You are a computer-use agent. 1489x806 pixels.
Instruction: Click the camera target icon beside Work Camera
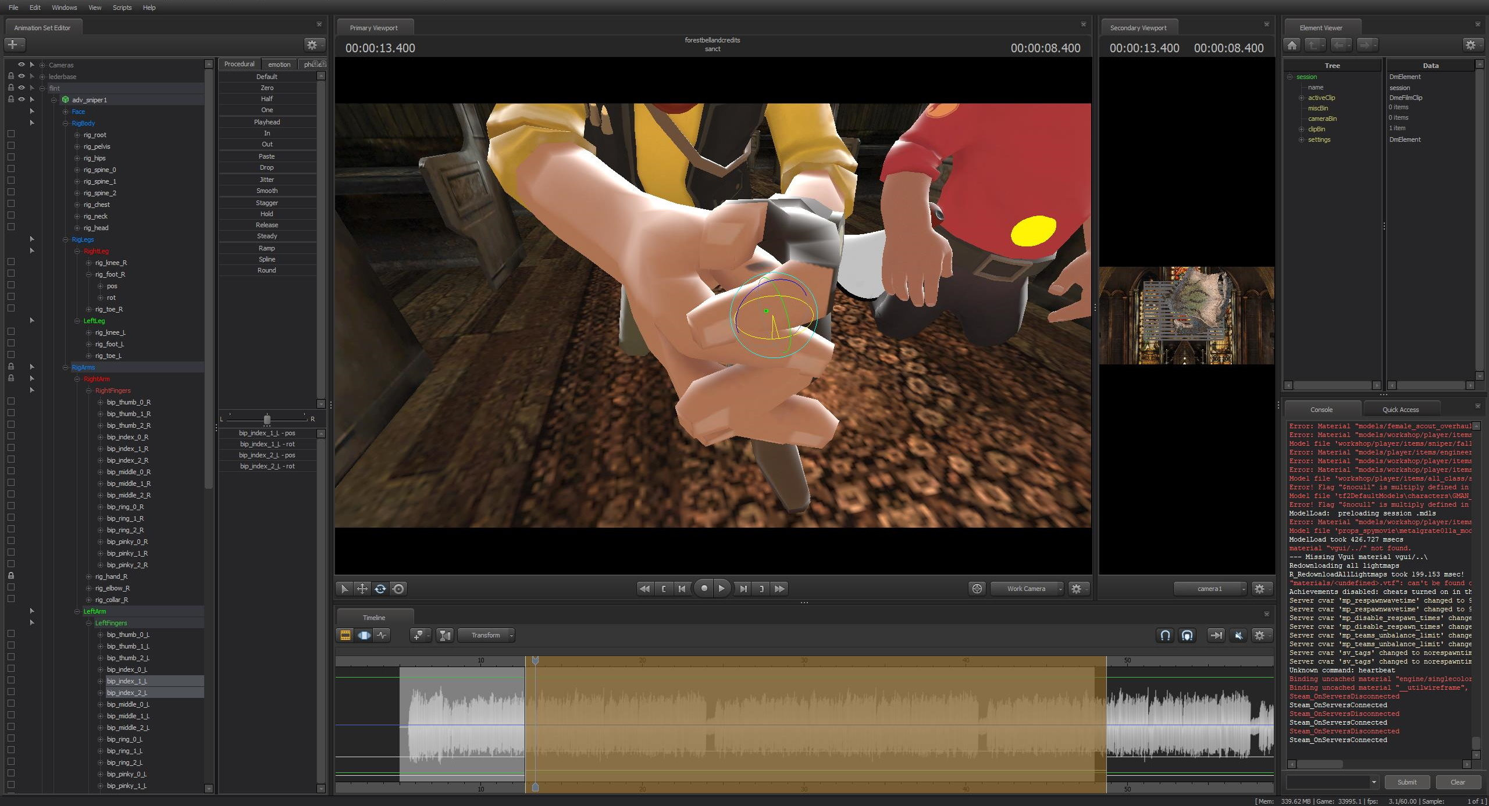click(x=977, y=589)
